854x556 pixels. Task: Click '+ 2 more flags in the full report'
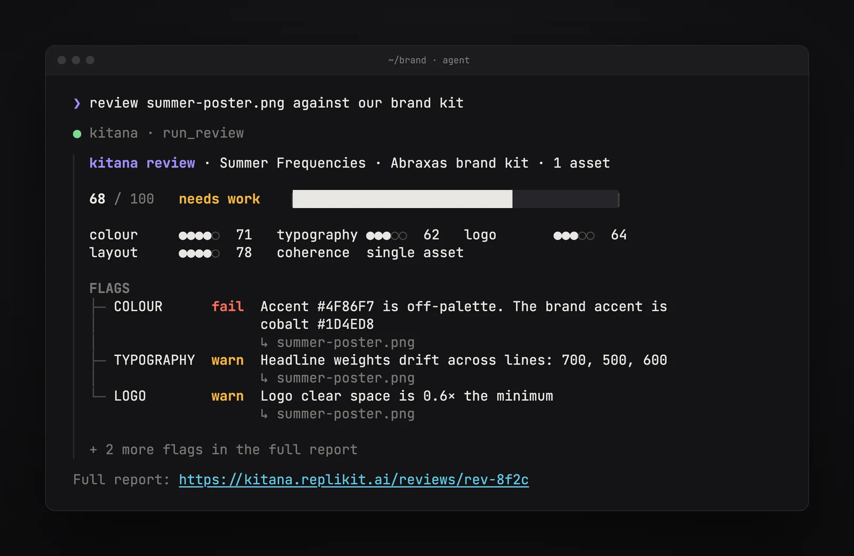(x=223, y=450)
